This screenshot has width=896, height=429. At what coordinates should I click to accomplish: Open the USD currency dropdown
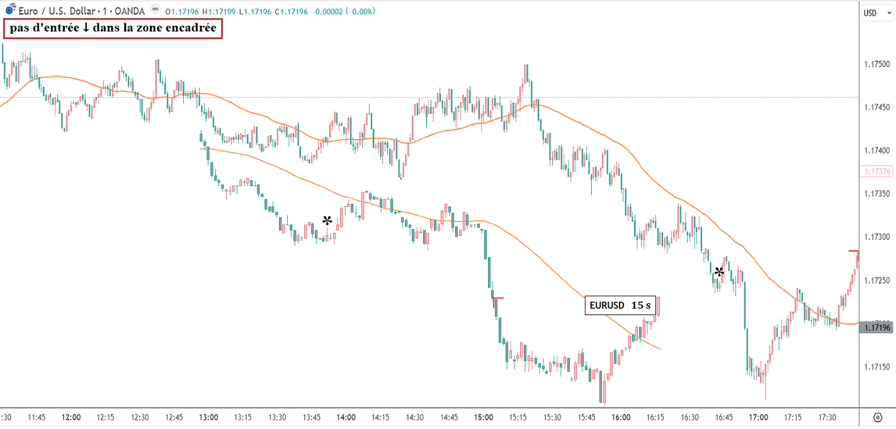877,13
